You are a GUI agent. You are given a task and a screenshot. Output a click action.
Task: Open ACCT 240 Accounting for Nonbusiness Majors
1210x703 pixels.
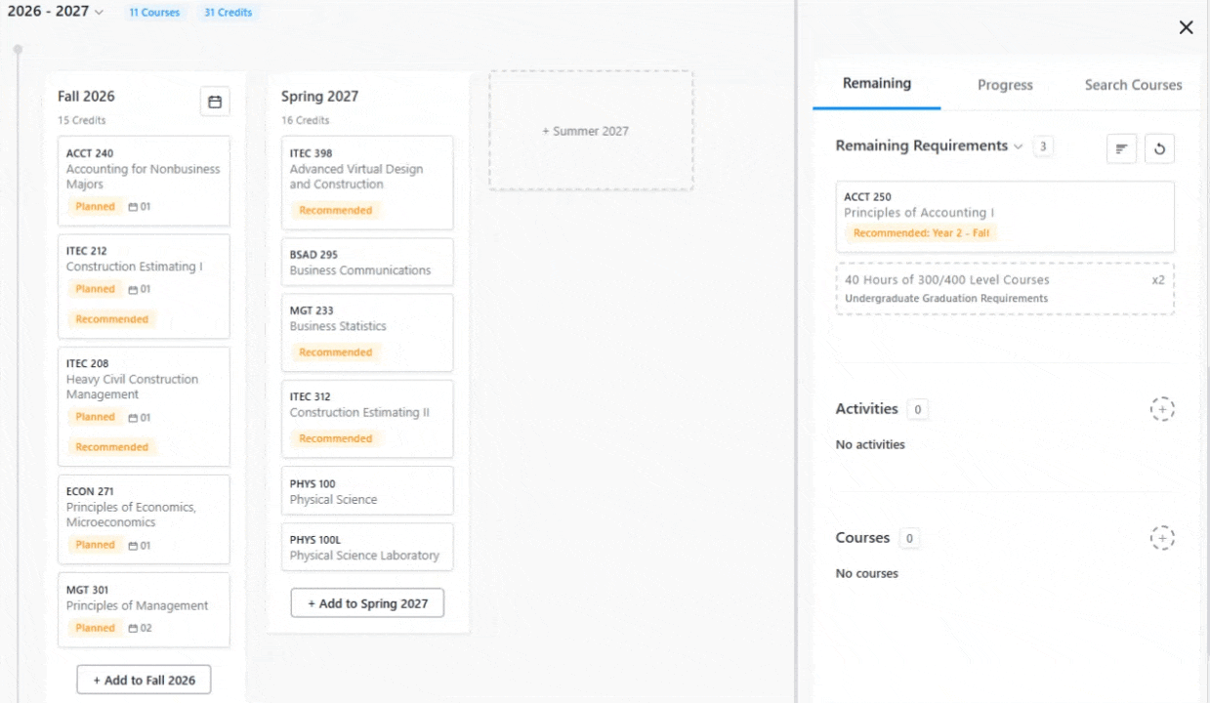[x=144, y=182]
